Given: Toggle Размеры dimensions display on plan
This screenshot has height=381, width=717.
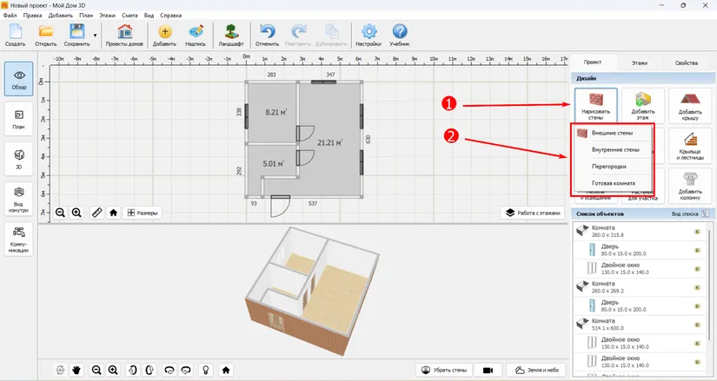Looking at the screenshot, I should point(143,213).
